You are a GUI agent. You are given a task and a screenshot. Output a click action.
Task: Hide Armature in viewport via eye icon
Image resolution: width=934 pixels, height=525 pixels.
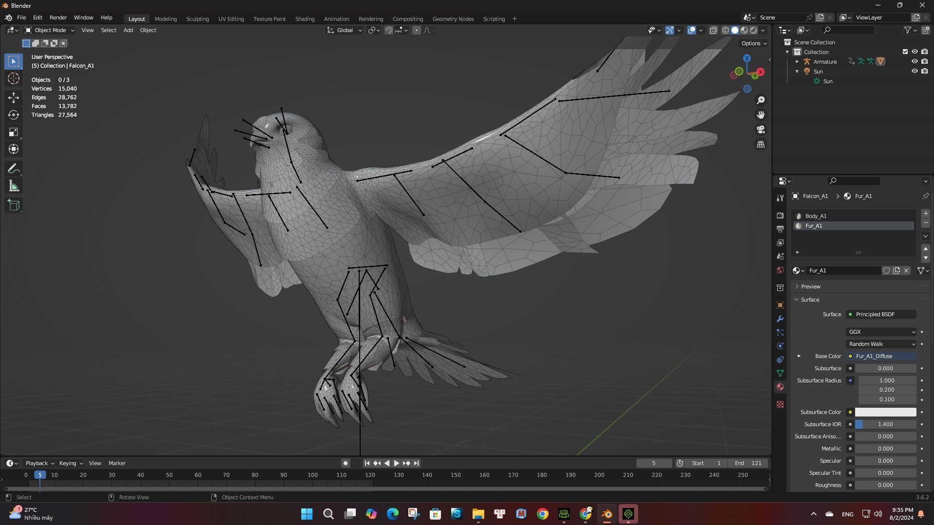pyautogui.click(x=915, y=61)
